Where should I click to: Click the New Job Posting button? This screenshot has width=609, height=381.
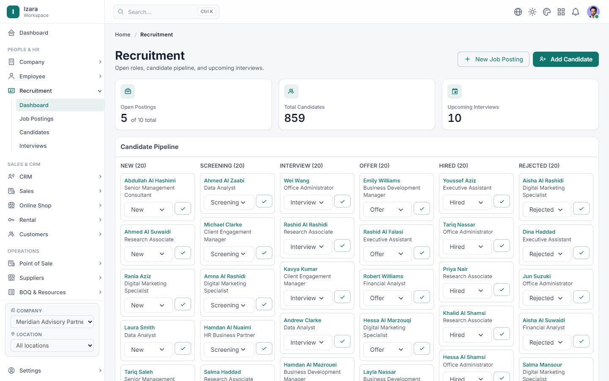(x=494, y=59)
